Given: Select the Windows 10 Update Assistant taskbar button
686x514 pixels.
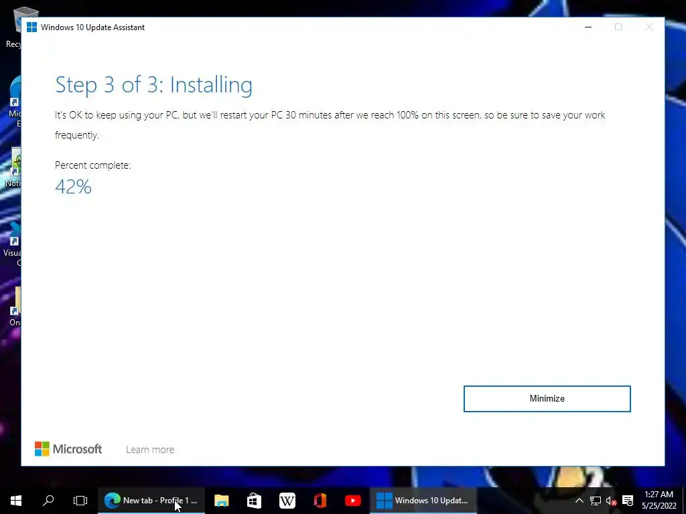Looking at the screenshot, I should click(x=423, y=501).
